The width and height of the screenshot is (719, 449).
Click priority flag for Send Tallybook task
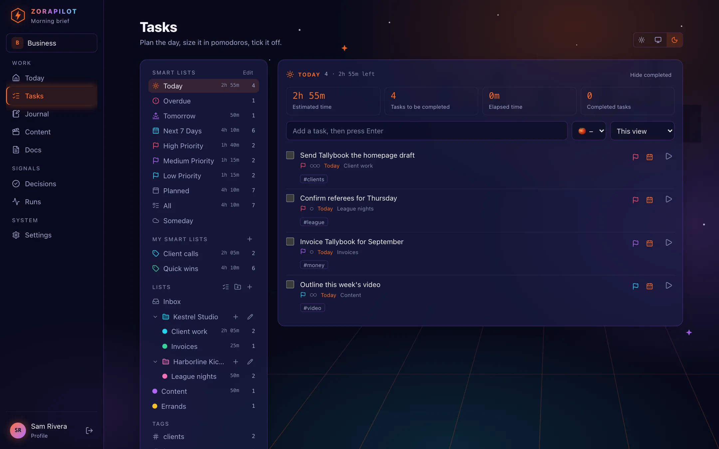(635, 157)
